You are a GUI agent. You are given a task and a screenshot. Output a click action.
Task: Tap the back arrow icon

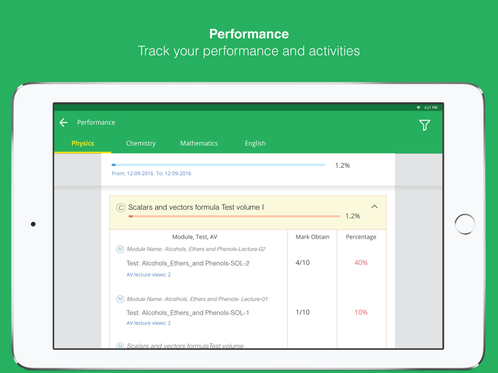tap(64, 122)
